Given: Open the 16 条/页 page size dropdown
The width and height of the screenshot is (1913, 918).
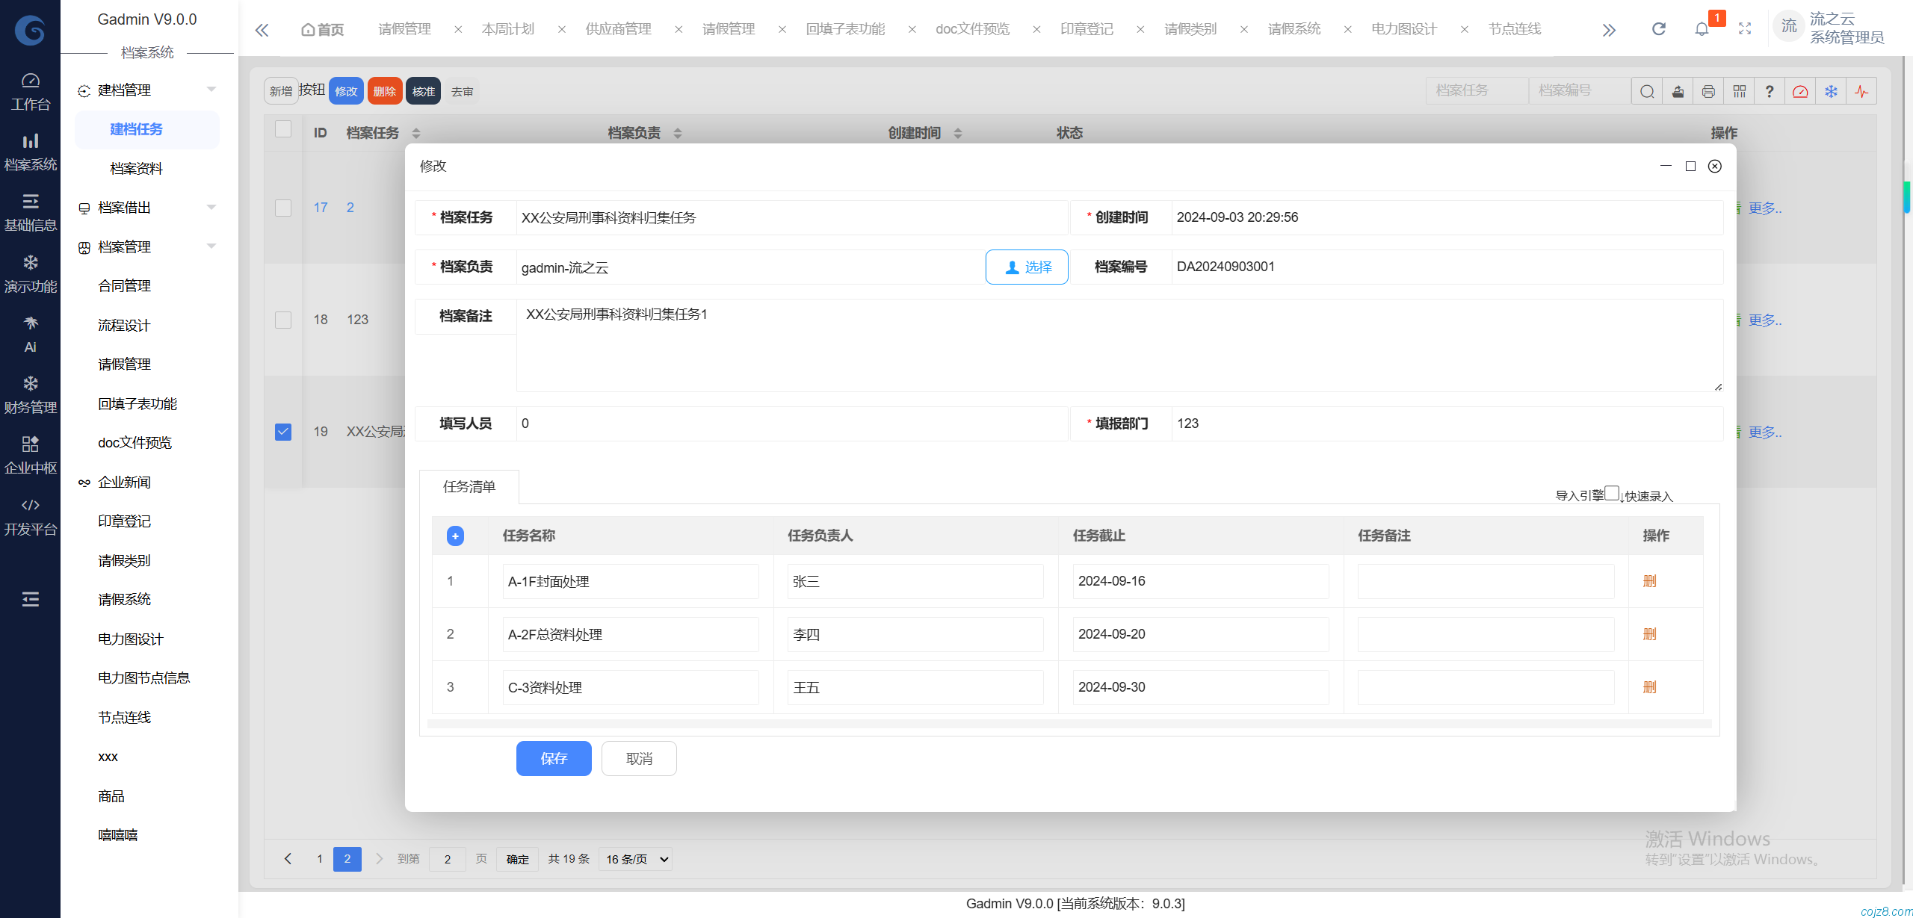Looking at the screenshot, I should [636, 859].
